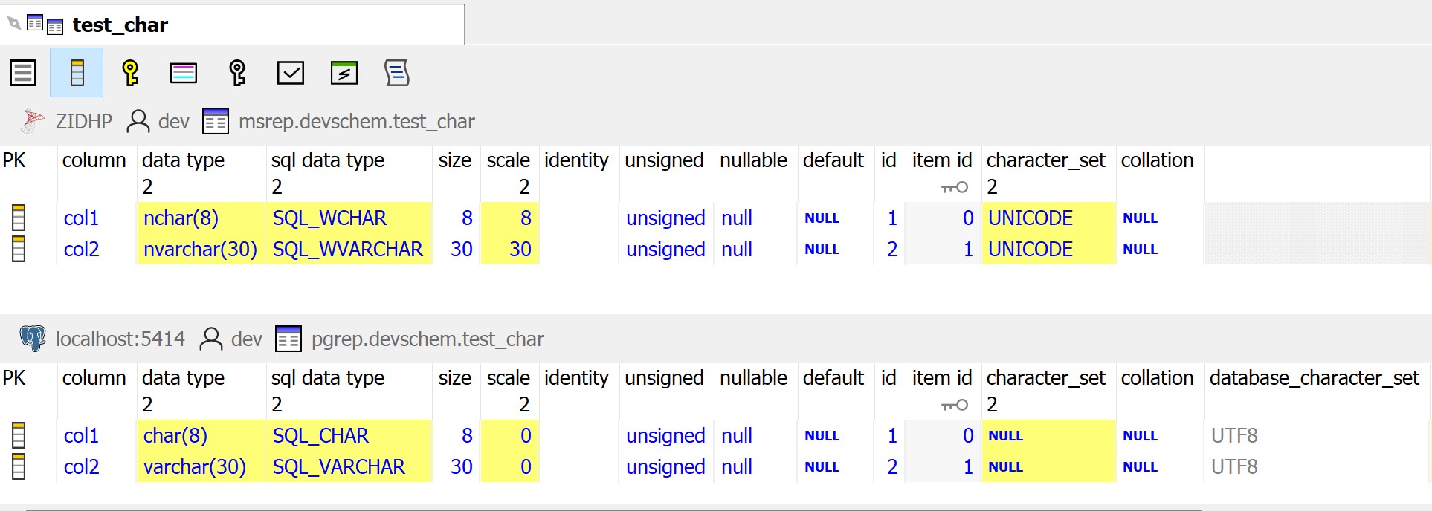The height and width of the screenshot is (511, 1432).
Task: Select the highlighted columns view icon
Action: click(77, 73)
